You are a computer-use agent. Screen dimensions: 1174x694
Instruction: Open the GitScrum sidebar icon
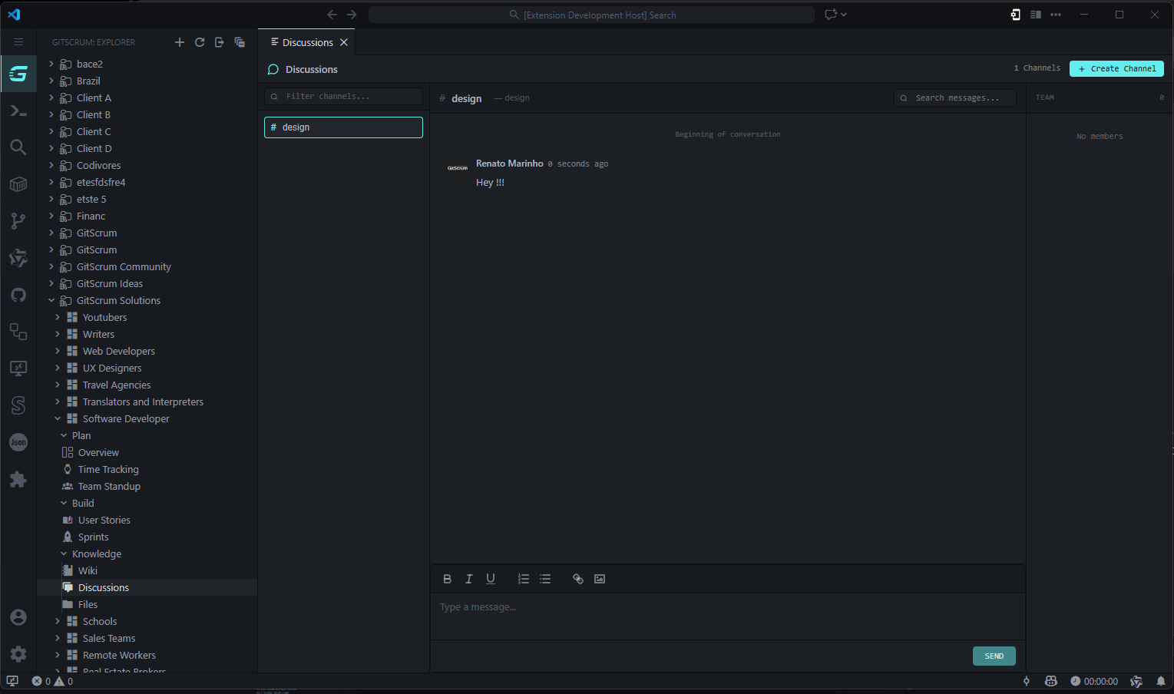click(18, 74)
